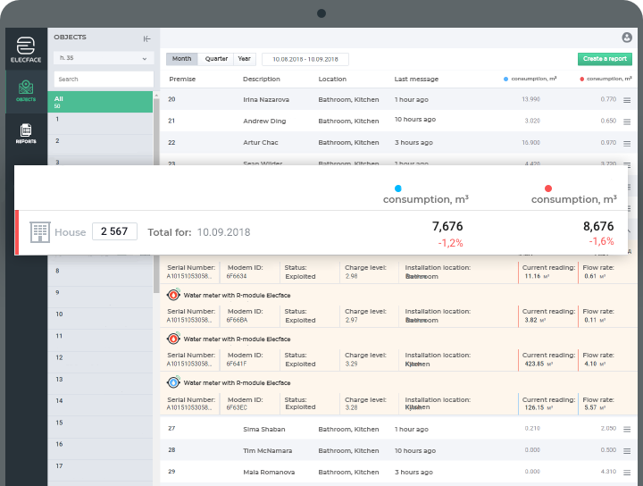Select the Year period tab
The image size is (643, 486).
[245, 59]
